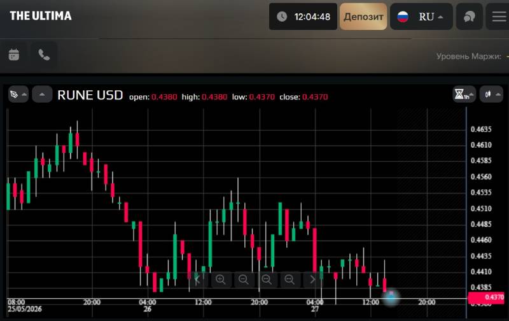
Task: Click the 0.4435 price axis label
Action: pos(481,256)
